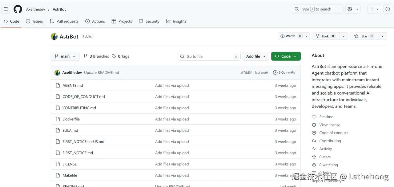
Task: Open the Activity link in About
Action: click(x=322, y=149)
